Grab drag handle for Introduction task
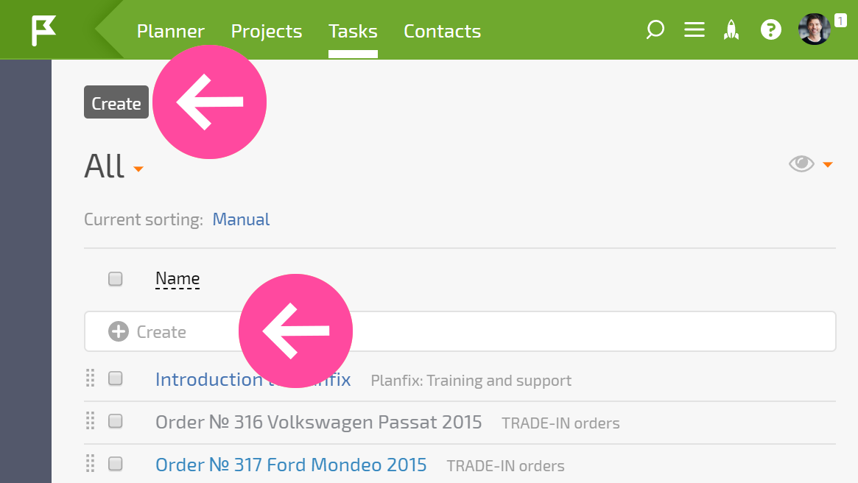The image size is (858, 483). (91, 378)
